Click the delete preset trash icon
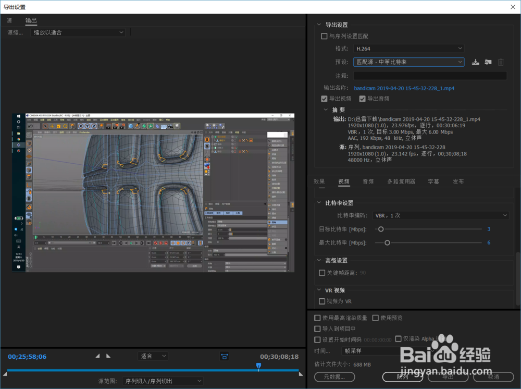This screenshot has width=521, height=389. coord(501,62)
